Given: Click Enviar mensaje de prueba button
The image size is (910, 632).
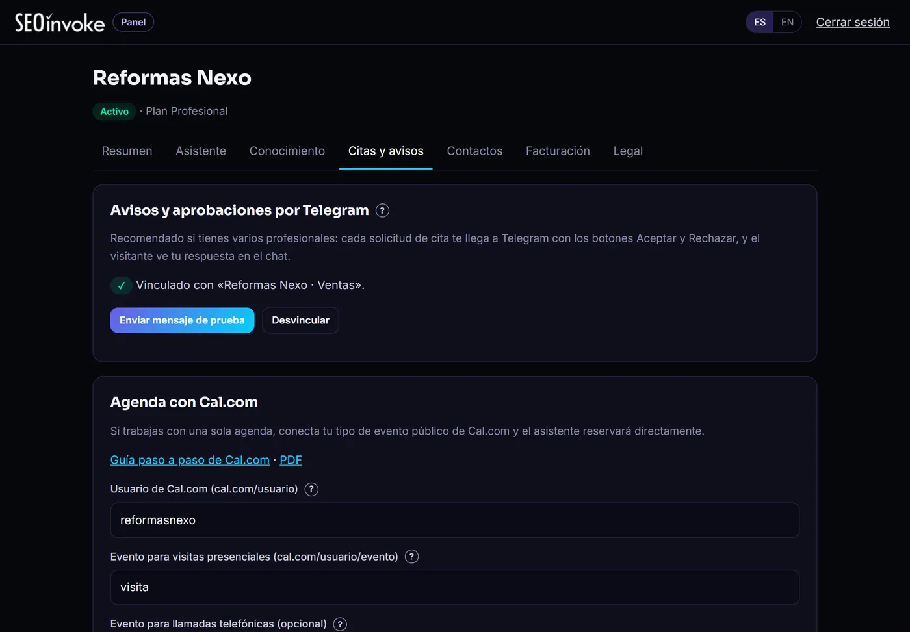Looking at the screenshot, I should [182, 320].
